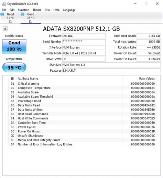Click the Firmware field S0118C
Screen dimensions: 163x178
tap(84, 36)
